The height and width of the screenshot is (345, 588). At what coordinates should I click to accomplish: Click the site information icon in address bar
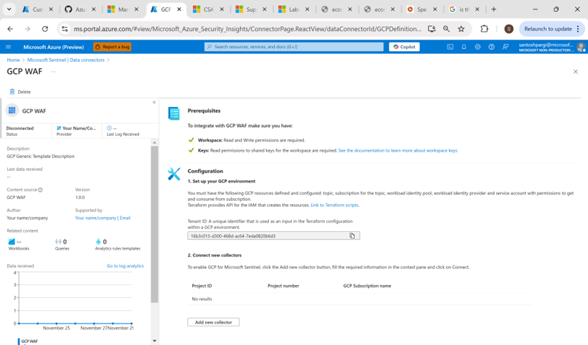coord(64,29)
